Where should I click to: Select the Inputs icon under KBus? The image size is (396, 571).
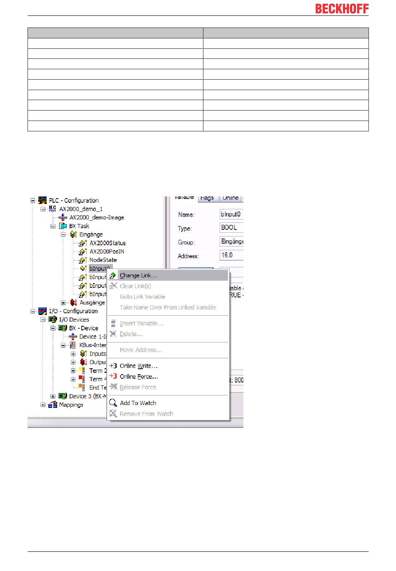[83, 354]
